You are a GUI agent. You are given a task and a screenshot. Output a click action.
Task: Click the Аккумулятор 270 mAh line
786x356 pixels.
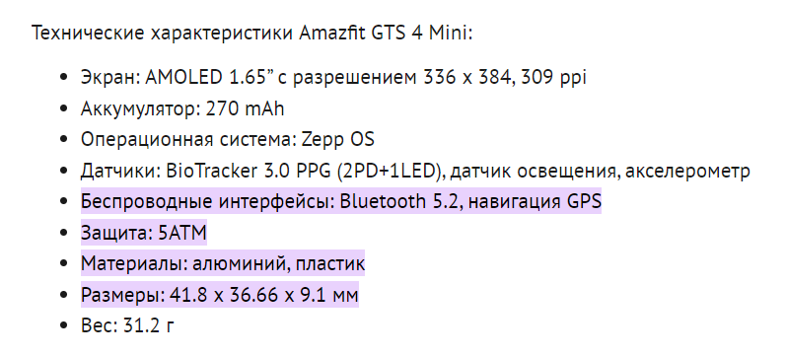(182, 108)
